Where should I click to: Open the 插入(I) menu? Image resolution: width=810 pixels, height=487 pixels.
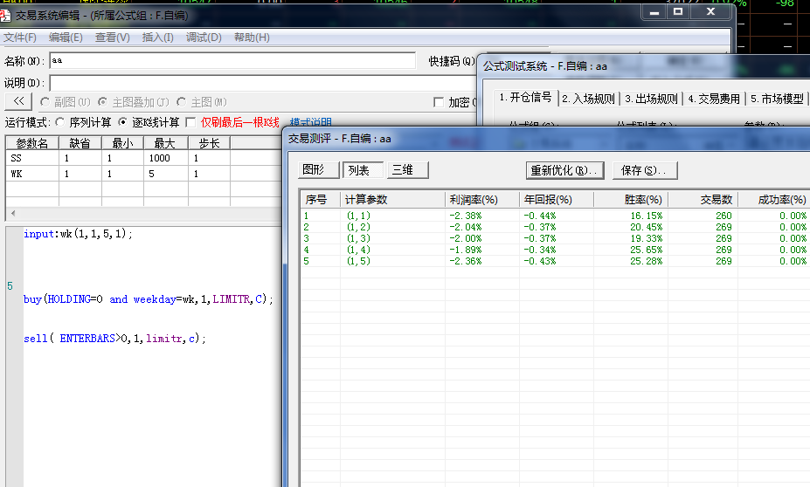(x=157, y=38)
